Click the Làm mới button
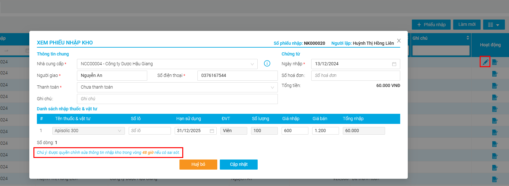This screenshot has height=186, width=509. (467, 25)
